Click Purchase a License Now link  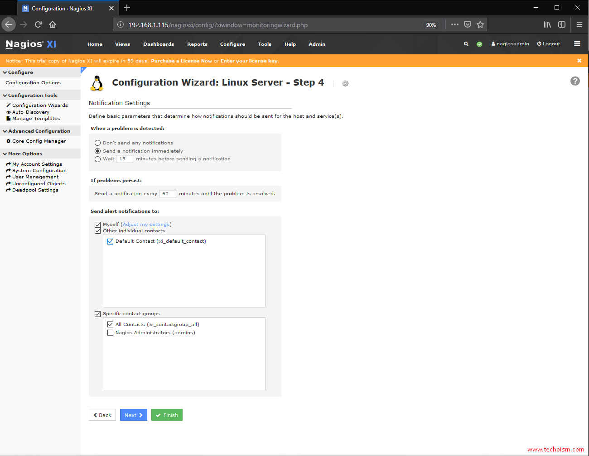[x=181, y=61]
